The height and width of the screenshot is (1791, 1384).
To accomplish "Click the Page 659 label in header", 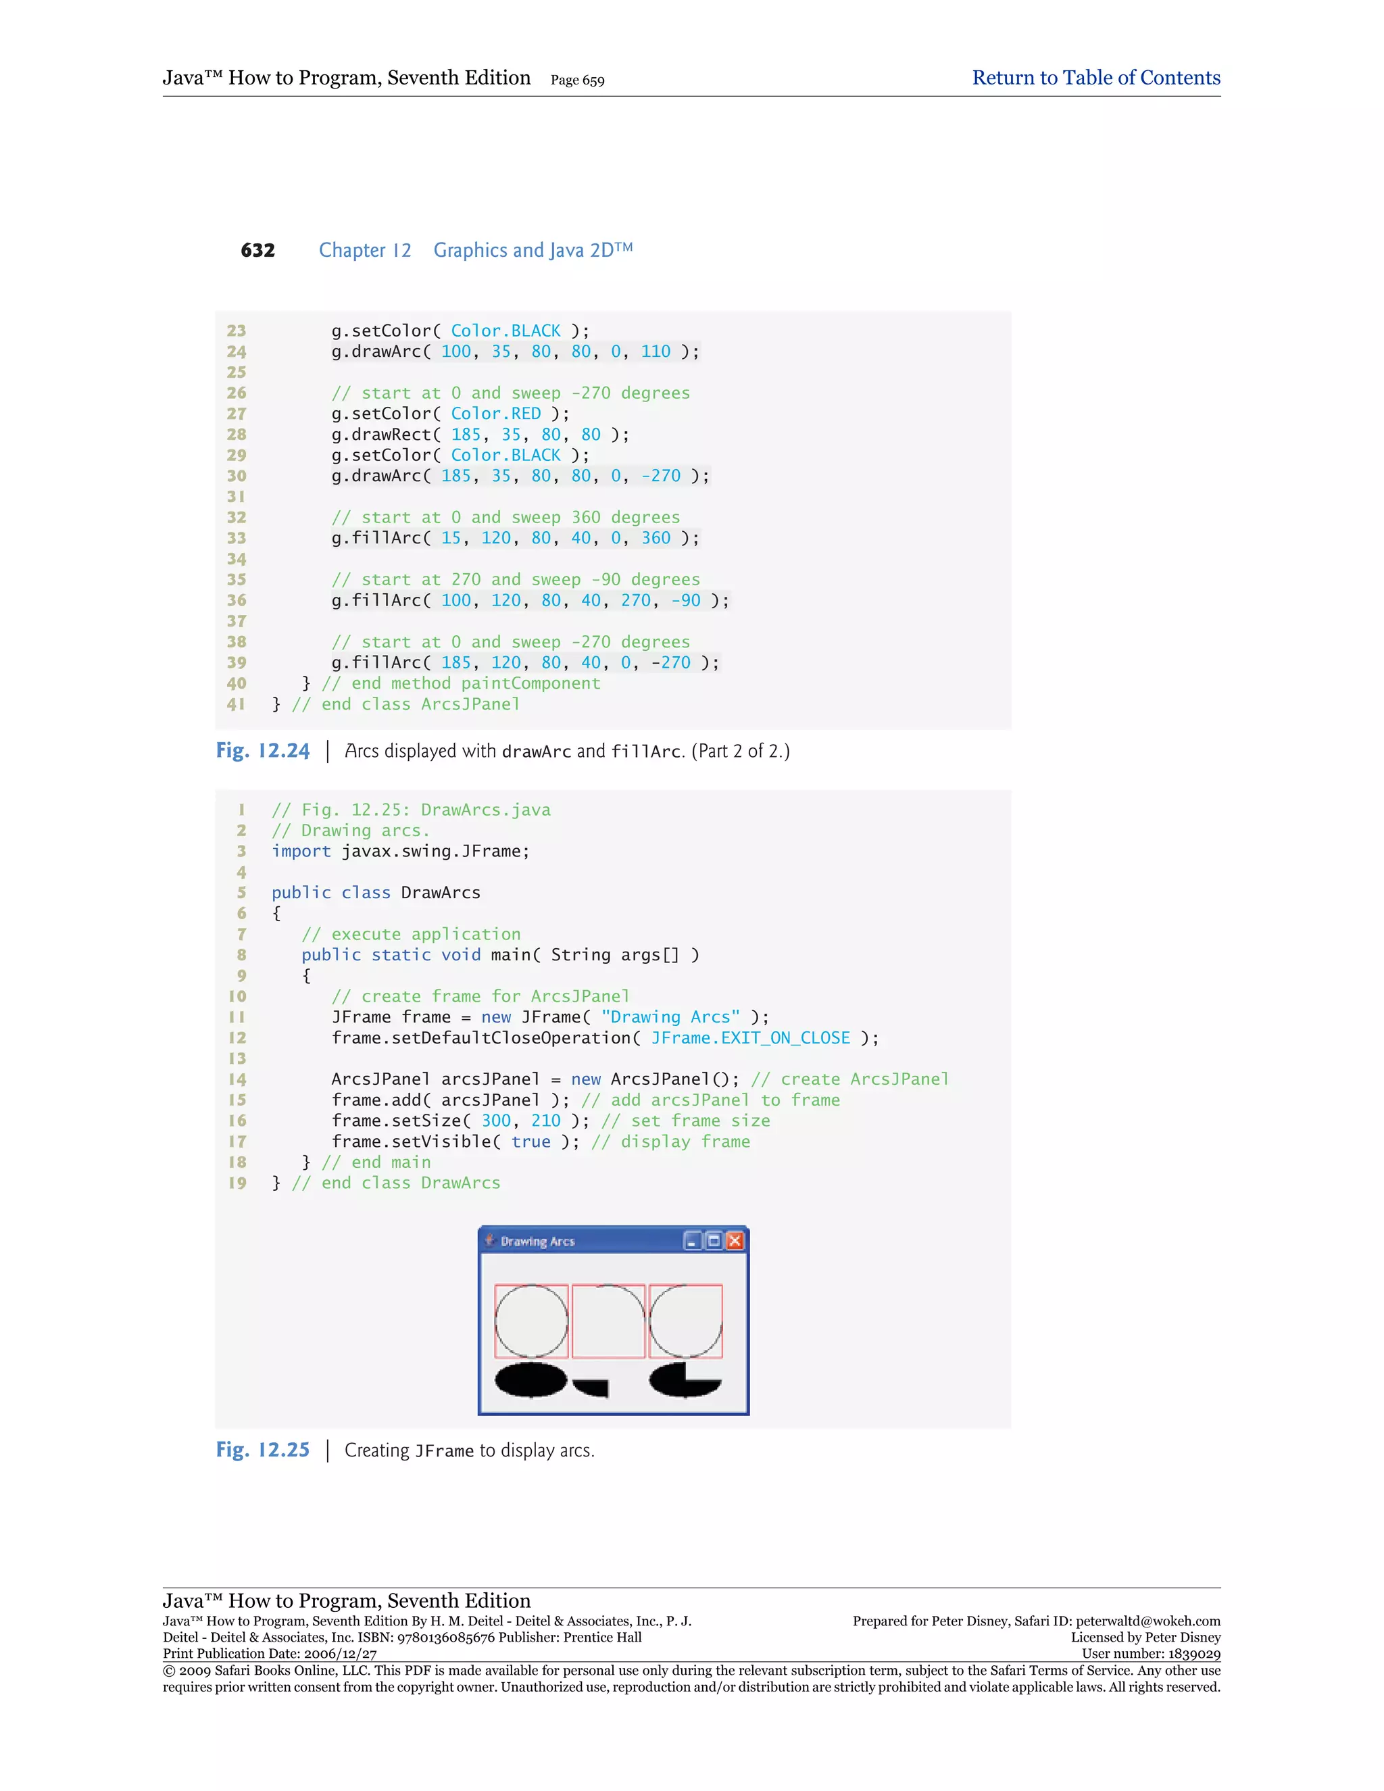I will pos(577,80).
